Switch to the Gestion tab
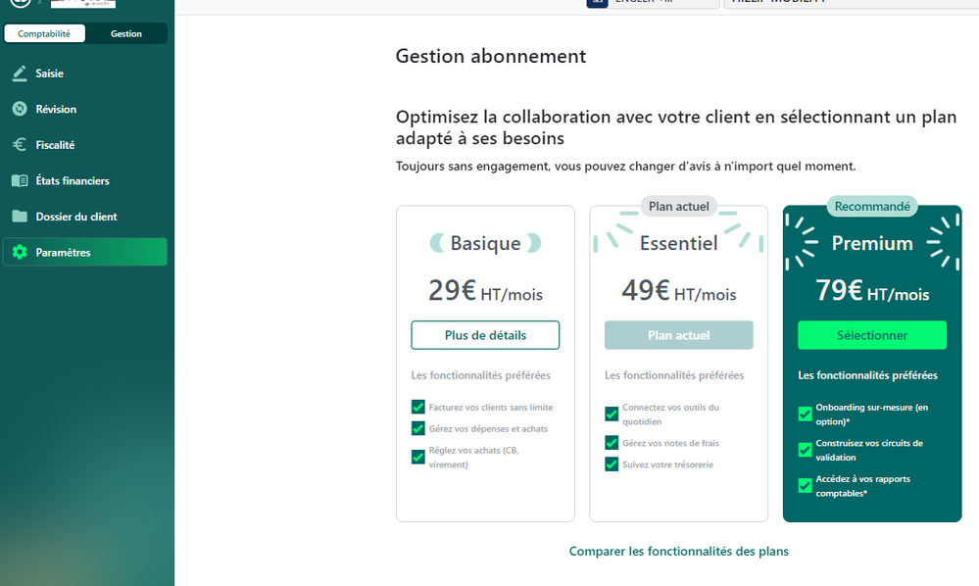 pyautogui.click(x=125, y=33)
